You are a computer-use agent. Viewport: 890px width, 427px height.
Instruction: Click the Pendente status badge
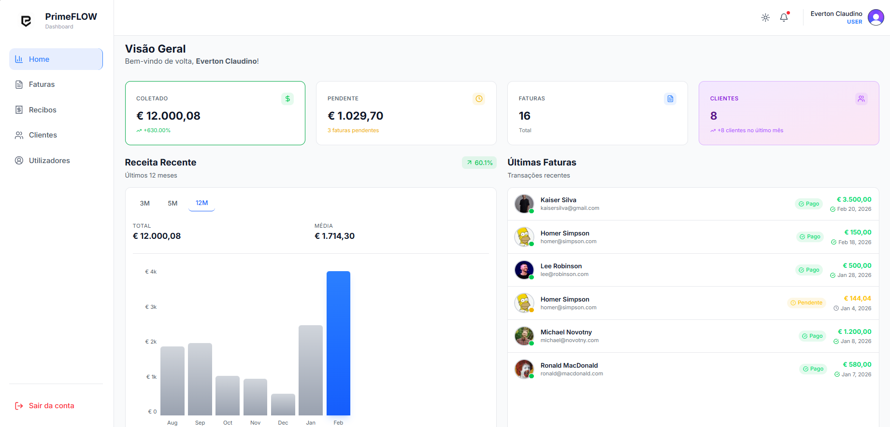pos(806,303)
